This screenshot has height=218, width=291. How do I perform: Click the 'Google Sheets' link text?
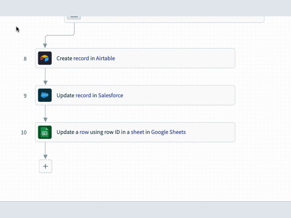(x=169, y=132)
